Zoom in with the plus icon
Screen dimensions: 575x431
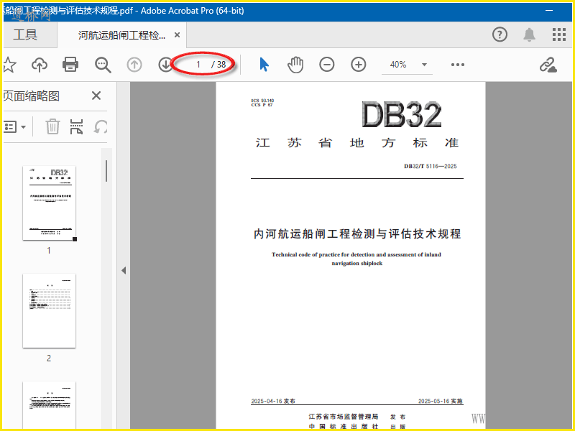[x=358, y=65]
